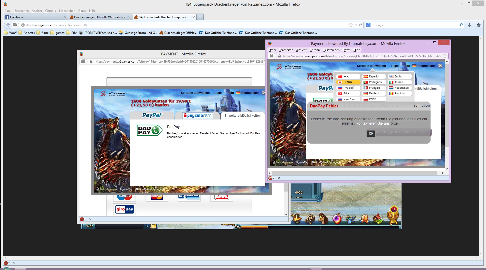Click the Adblock Plus icon in status bar

tap(6, 263)
